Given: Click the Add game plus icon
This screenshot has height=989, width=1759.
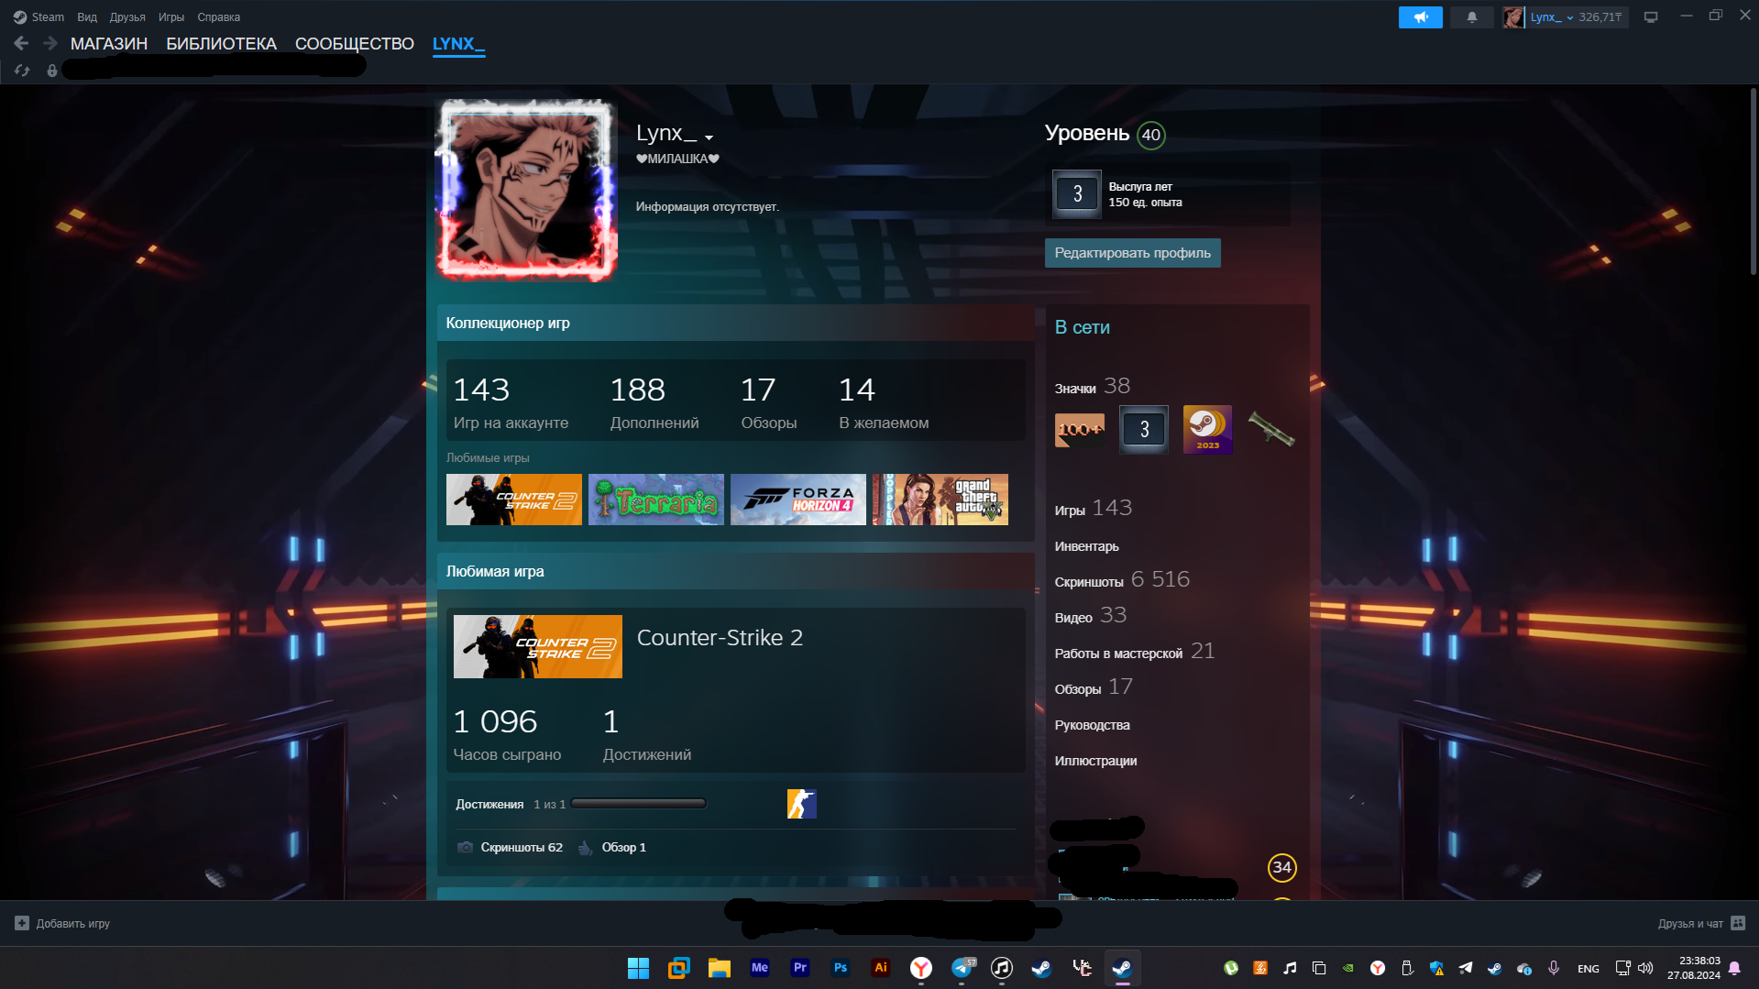Looking at the screenshot, I should point(22,923).
